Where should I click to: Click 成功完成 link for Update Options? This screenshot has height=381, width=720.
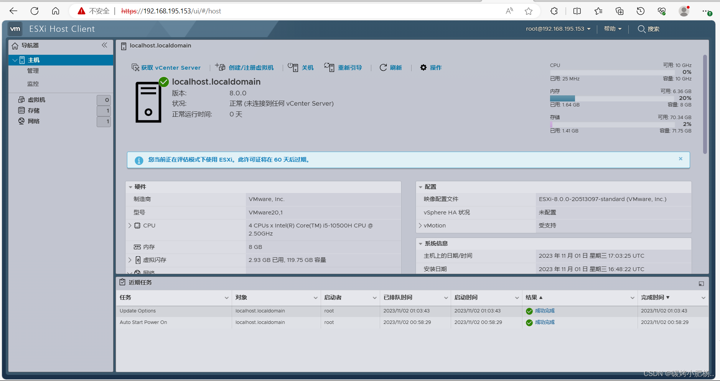545,311
